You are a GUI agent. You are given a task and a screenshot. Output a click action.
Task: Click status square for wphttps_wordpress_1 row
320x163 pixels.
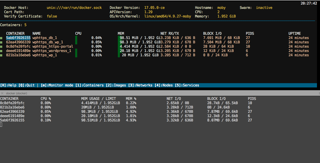[x=1, y=51]
